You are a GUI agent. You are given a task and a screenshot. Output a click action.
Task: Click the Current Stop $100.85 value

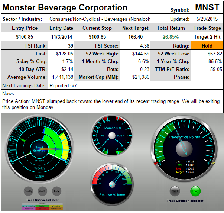(97, 37)
